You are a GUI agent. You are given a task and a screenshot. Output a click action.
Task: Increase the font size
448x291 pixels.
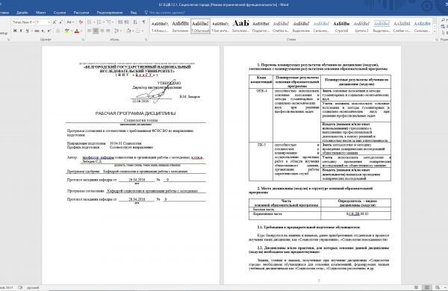(x=55, y=22)
